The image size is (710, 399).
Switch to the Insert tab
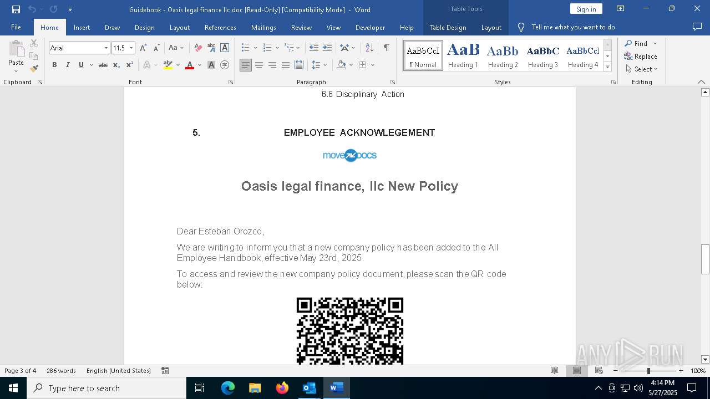[x=82, y=27]
